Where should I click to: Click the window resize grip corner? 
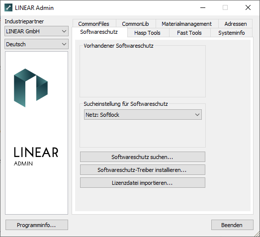pos(257,234)
